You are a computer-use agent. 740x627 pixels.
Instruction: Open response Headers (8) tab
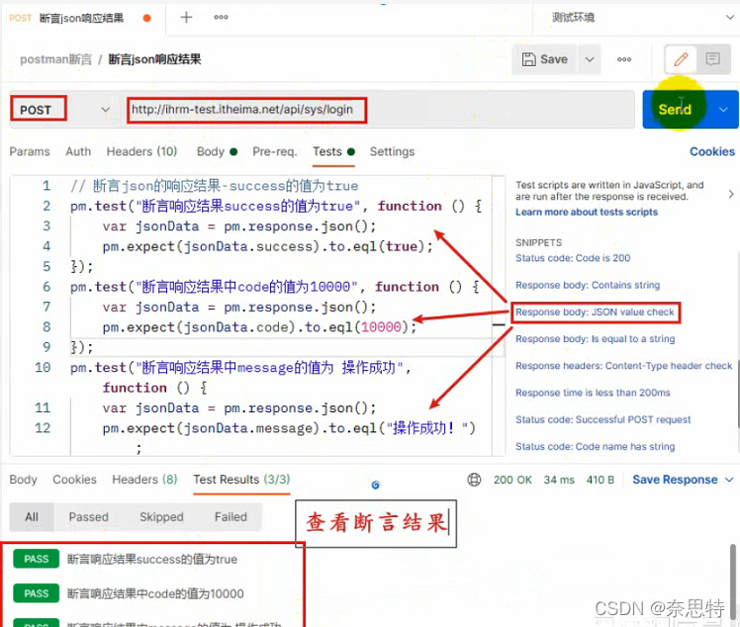pyautogui.click(x=144, y=480)
